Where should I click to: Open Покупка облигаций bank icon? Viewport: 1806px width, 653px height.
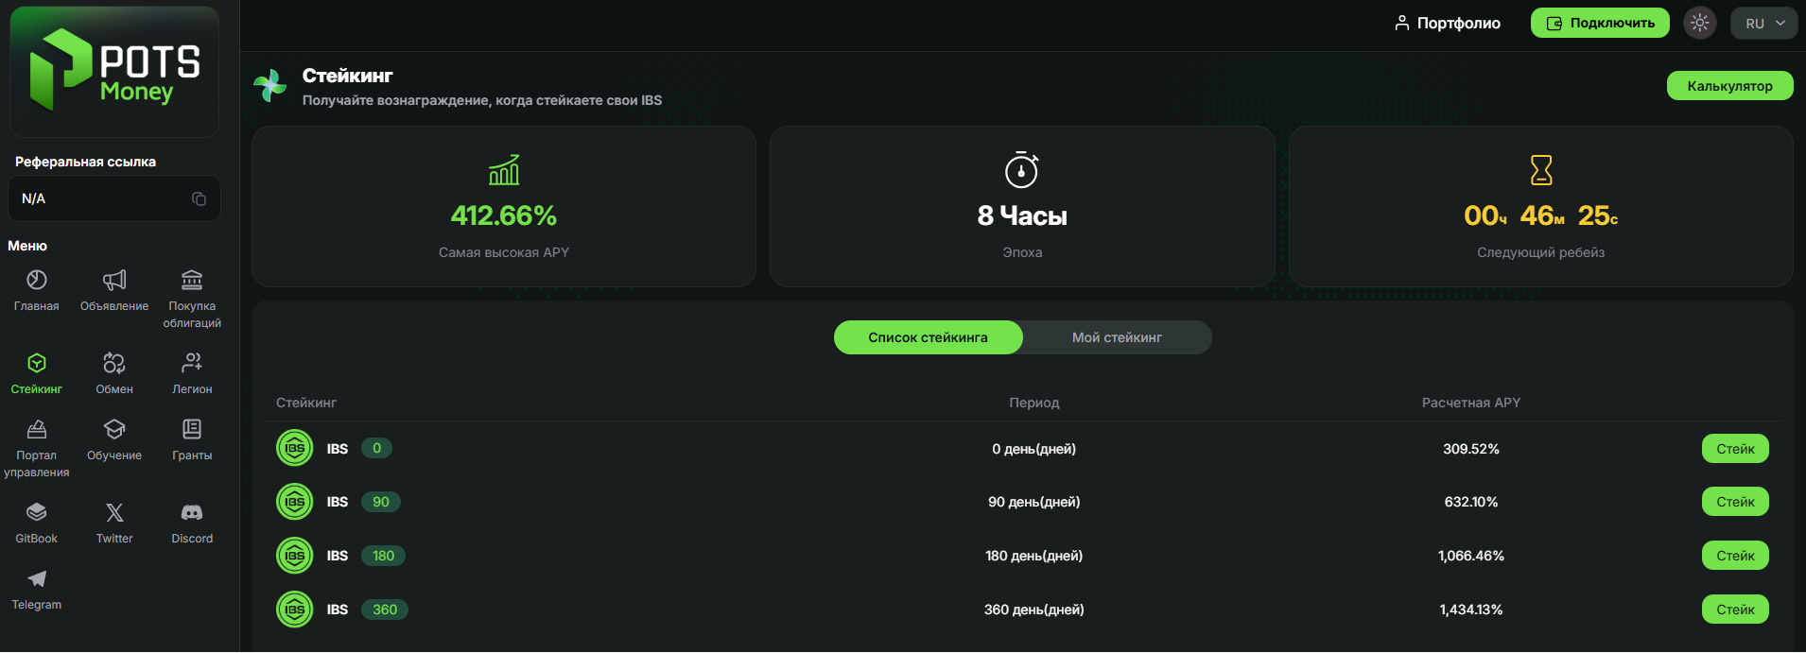click(x=192, y=280)
